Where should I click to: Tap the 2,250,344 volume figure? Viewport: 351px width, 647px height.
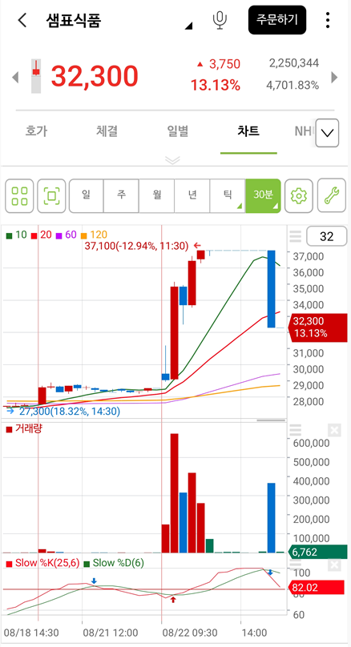point(294,63)
